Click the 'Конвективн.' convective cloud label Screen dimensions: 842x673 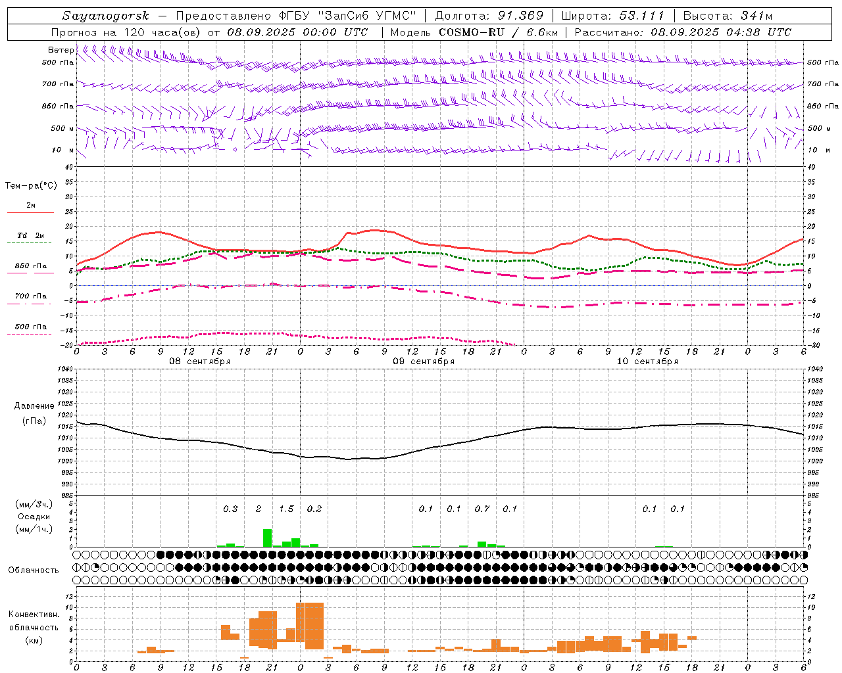[x=34, y=615]
